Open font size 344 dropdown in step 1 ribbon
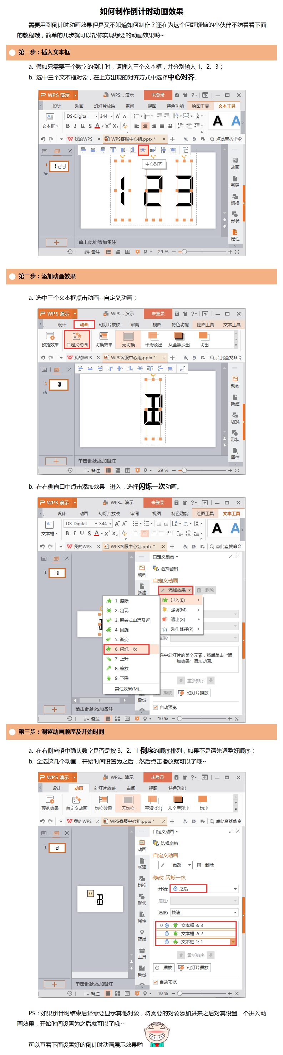Viewport: 283px width, 1055px height. pos(111,116)
